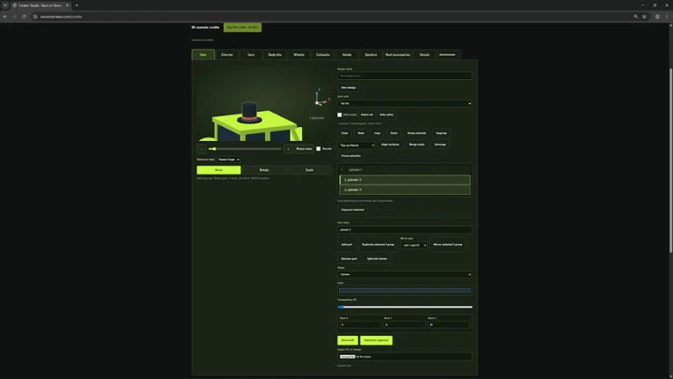Click the Split into halves button

coord(377,259)
